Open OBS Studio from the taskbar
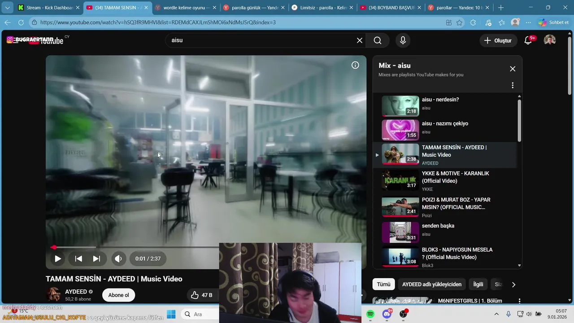 click(x=404, y=314)
